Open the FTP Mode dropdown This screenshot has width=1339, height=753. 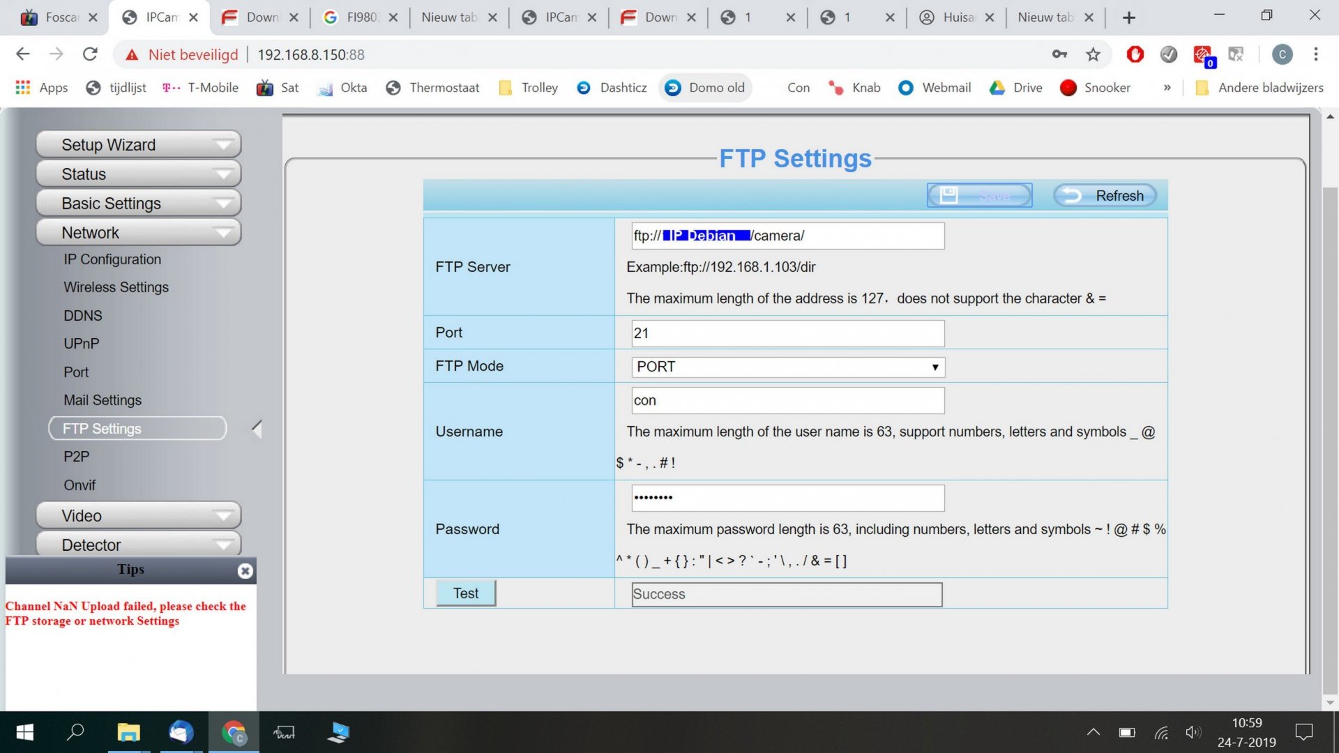[x=787, y=367]
